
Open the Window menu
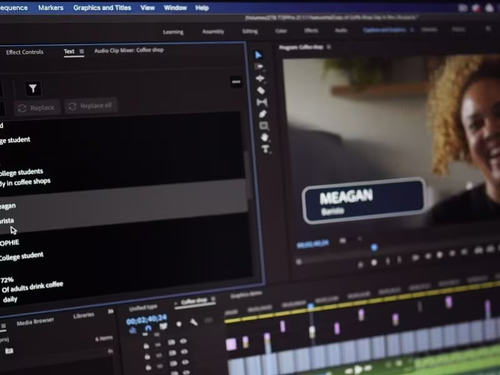[x=175, y=7]
